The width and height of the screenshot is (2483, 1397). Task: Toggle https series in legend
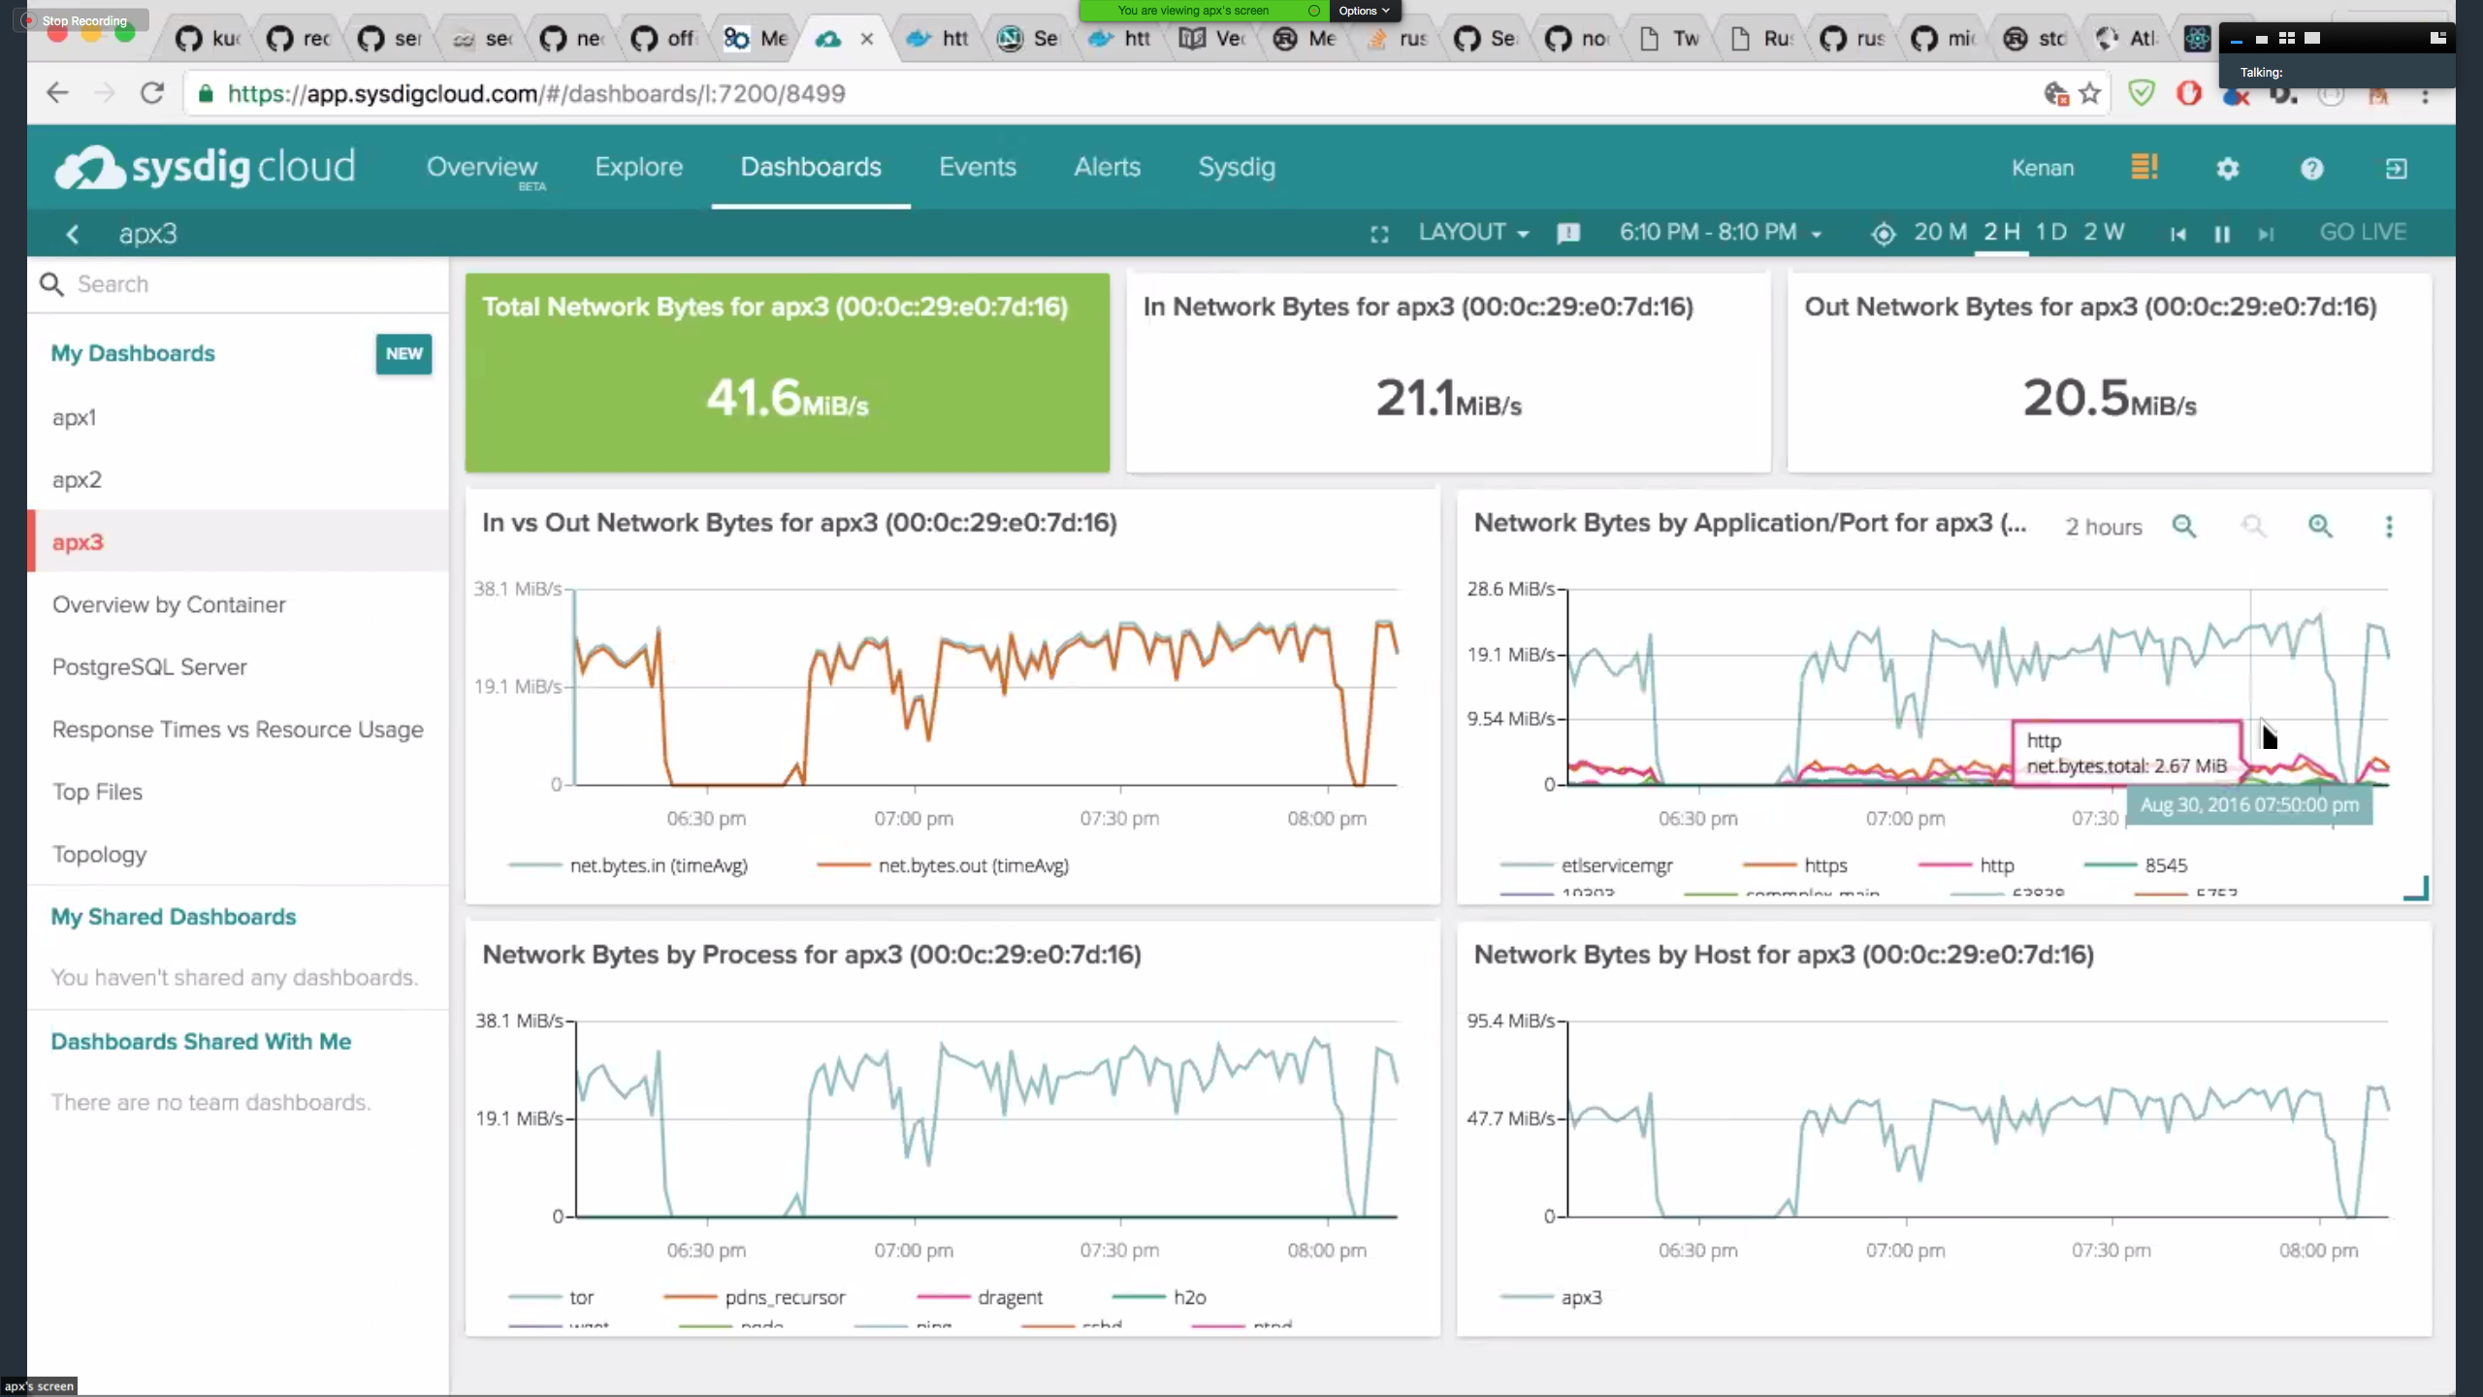tap(1794, 865)
